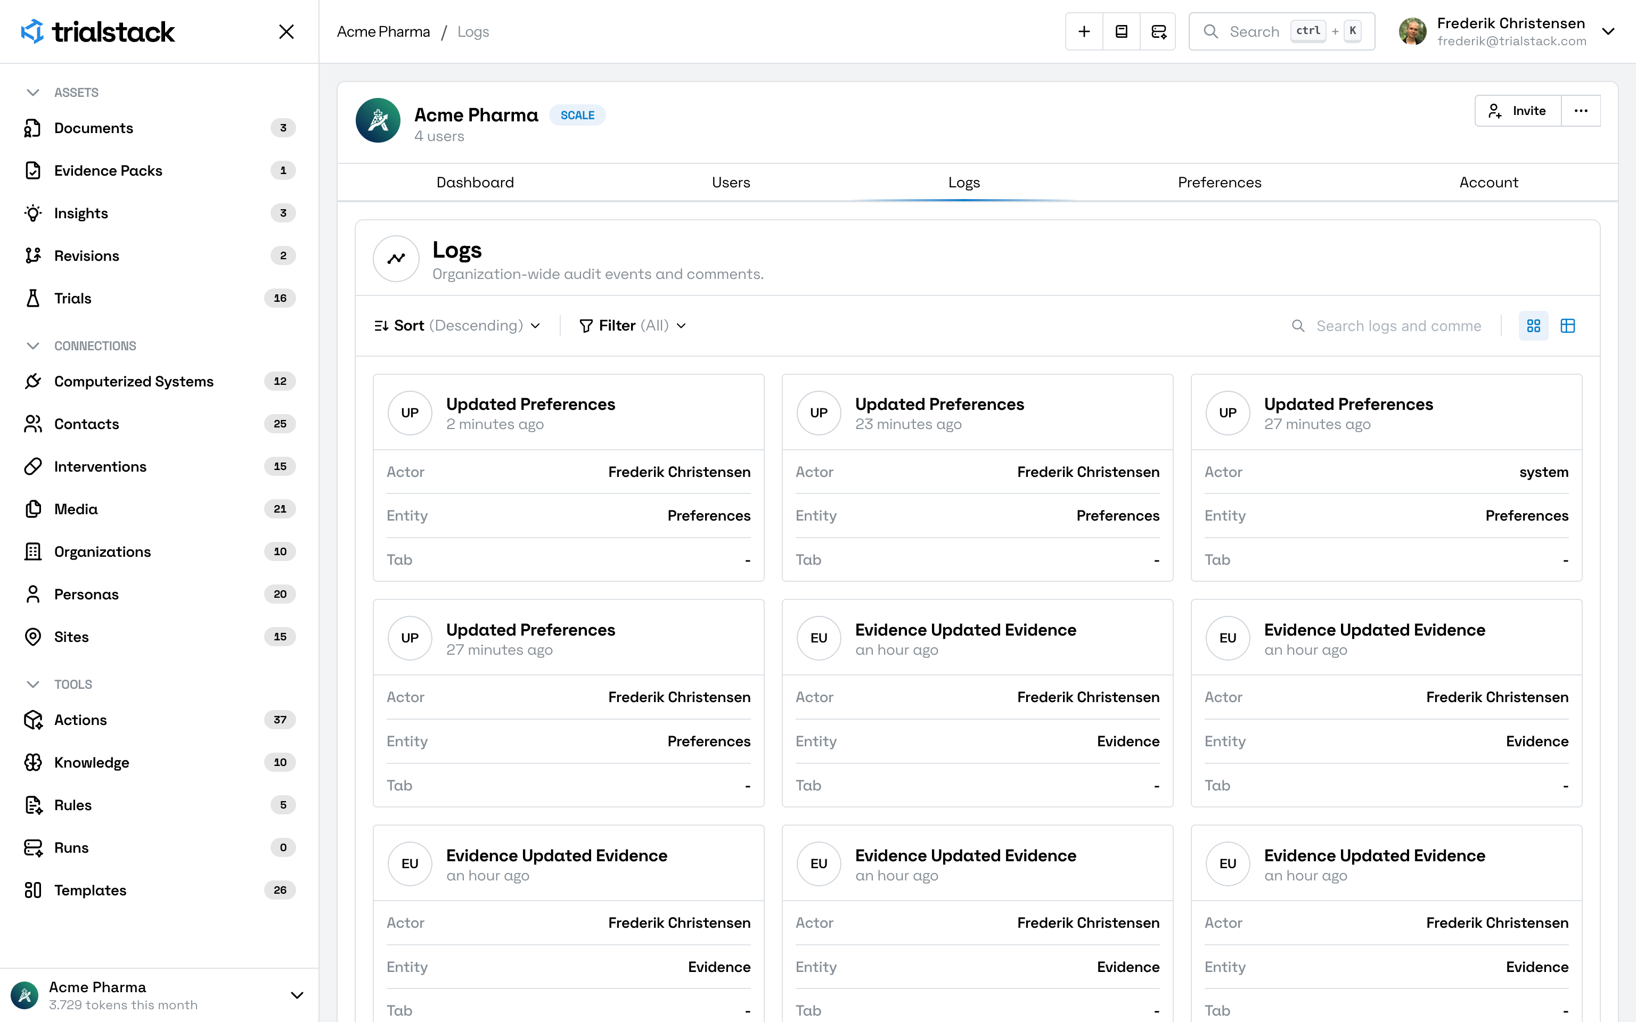Click the Logs trend line icon

point(396,258)
